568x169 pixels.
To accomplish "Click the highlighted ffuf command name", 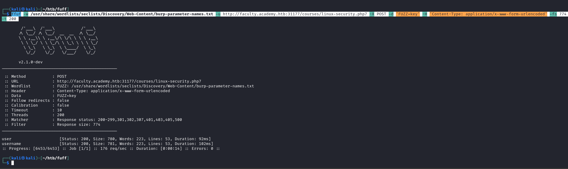I will click(x=16, y=14).
